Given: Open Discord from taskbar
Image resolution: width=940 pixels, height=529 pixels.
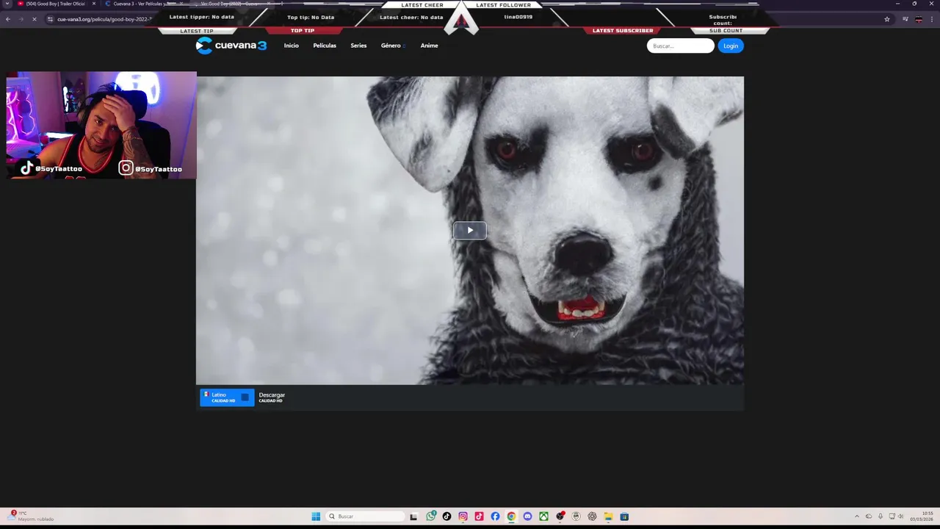Looking at the screenshot, I should 527,517.
